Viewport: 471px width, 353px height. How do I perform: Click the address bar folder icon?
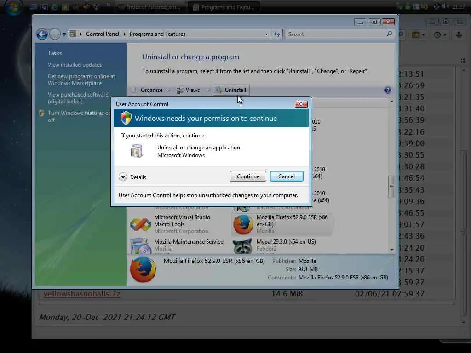[x=72, y=34]
